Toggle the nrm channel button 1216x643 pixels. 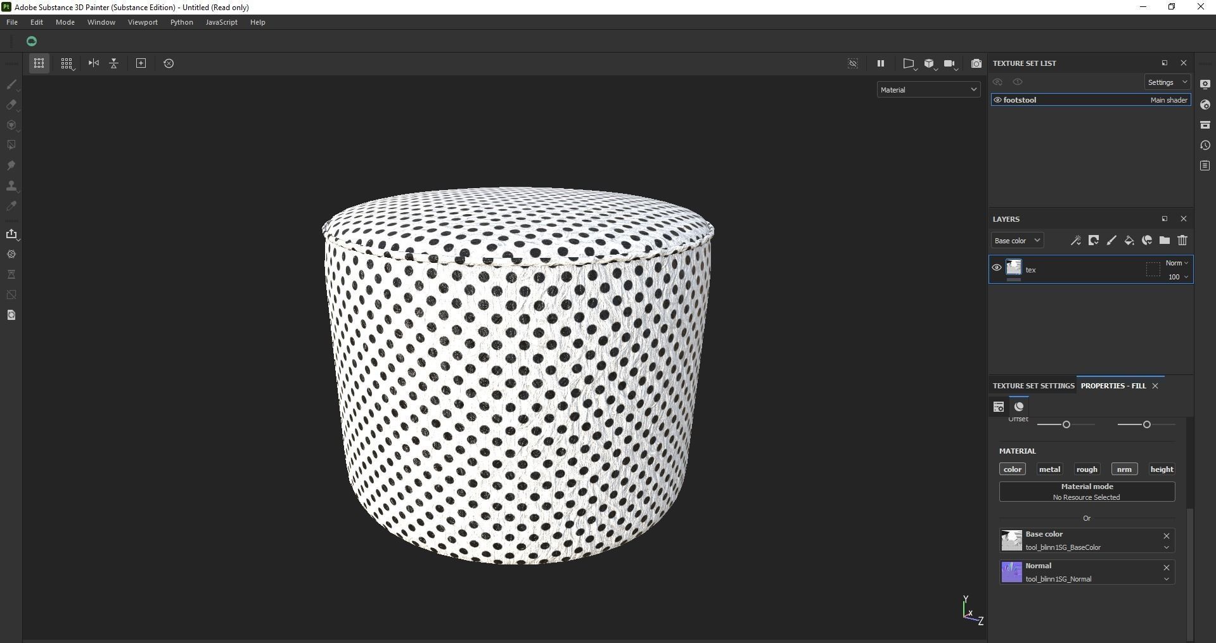click(x=1124, y=469)
